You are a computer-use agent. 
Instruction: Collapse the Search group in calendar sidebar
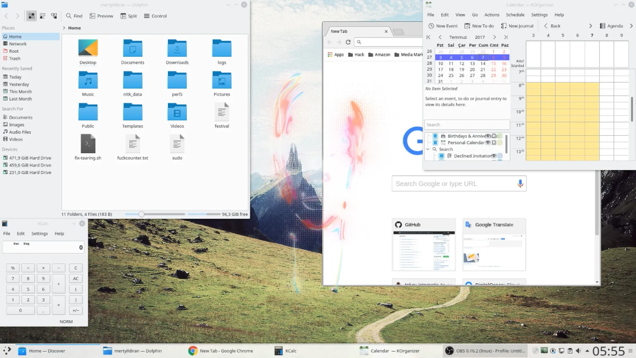click(x=428, y=149)
